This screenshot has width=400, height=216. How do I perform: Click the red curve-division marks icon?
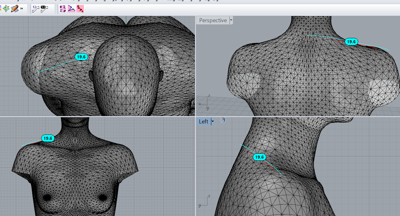click(80, 9)
